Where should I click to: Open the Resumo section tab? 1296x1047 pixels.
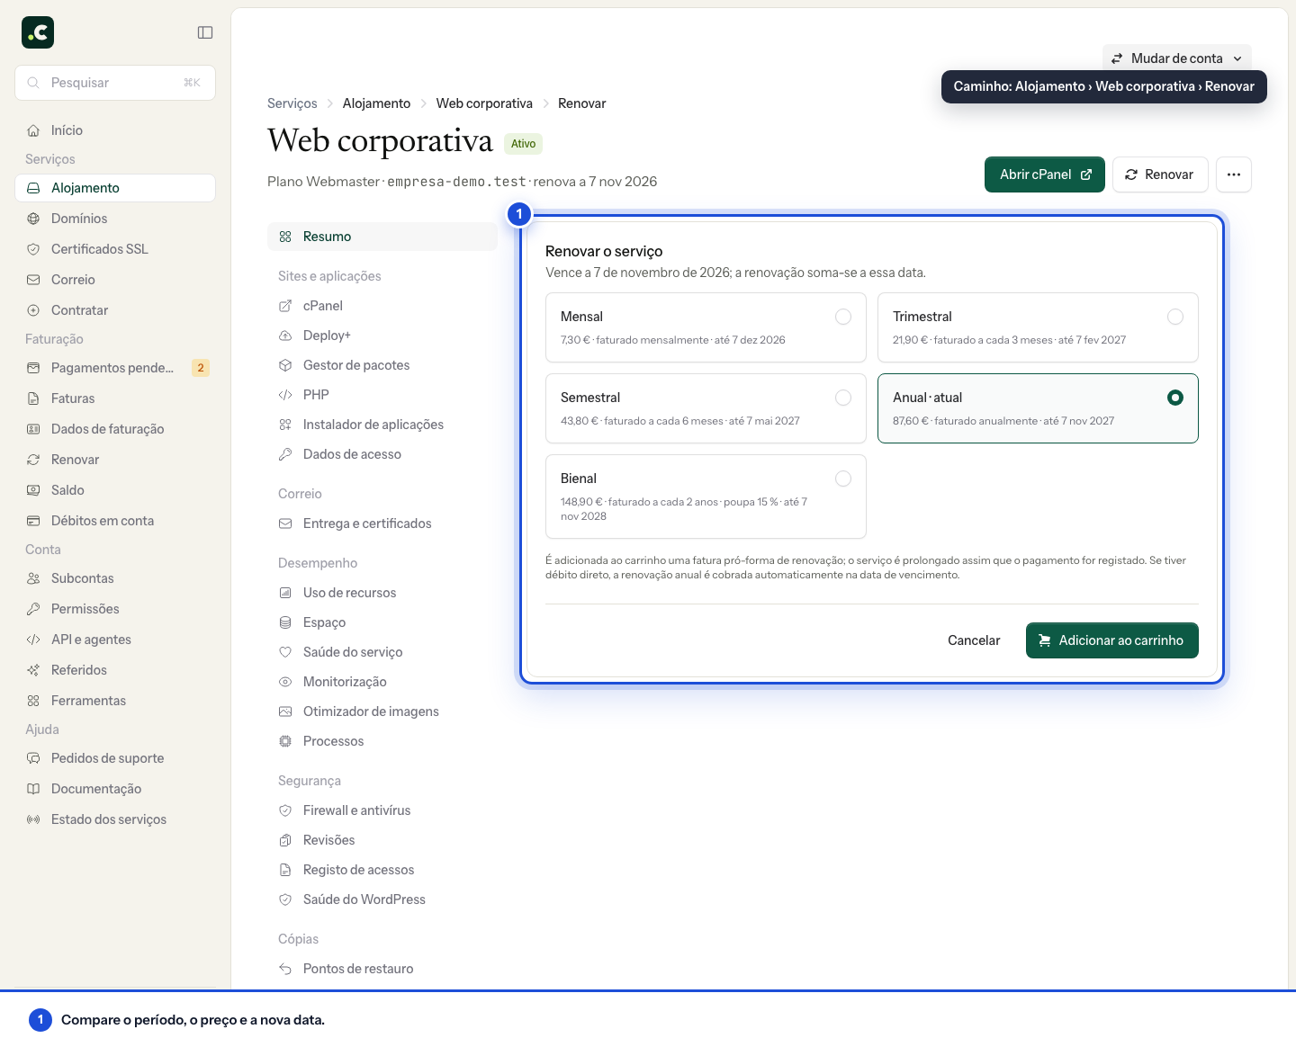point(382,237)
